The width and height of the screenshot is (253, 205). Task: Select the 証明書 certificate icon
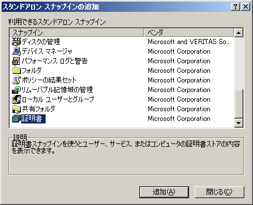click(16, 119)
